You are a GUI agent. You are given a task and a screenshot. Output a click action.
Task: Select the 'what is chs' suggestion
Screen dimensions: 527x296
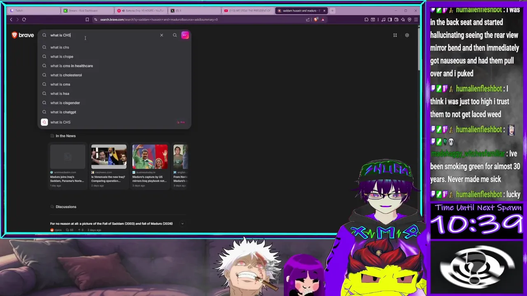click(114, 47)
